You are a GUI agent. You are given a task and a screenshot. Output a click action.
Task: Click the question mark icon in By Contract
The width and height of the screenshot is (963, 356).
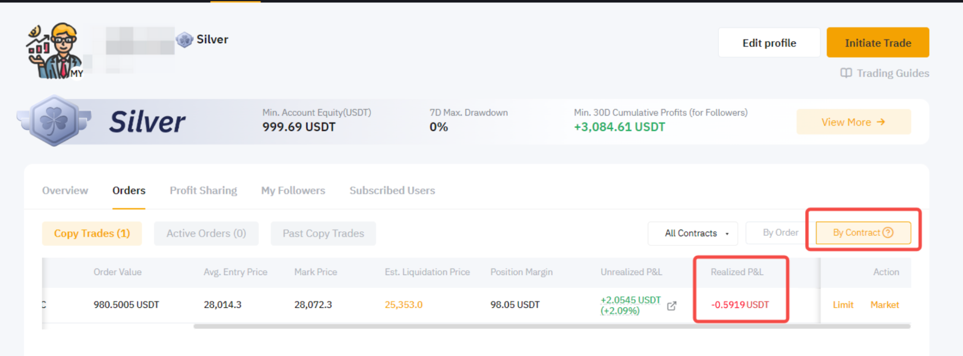[888, 233]
